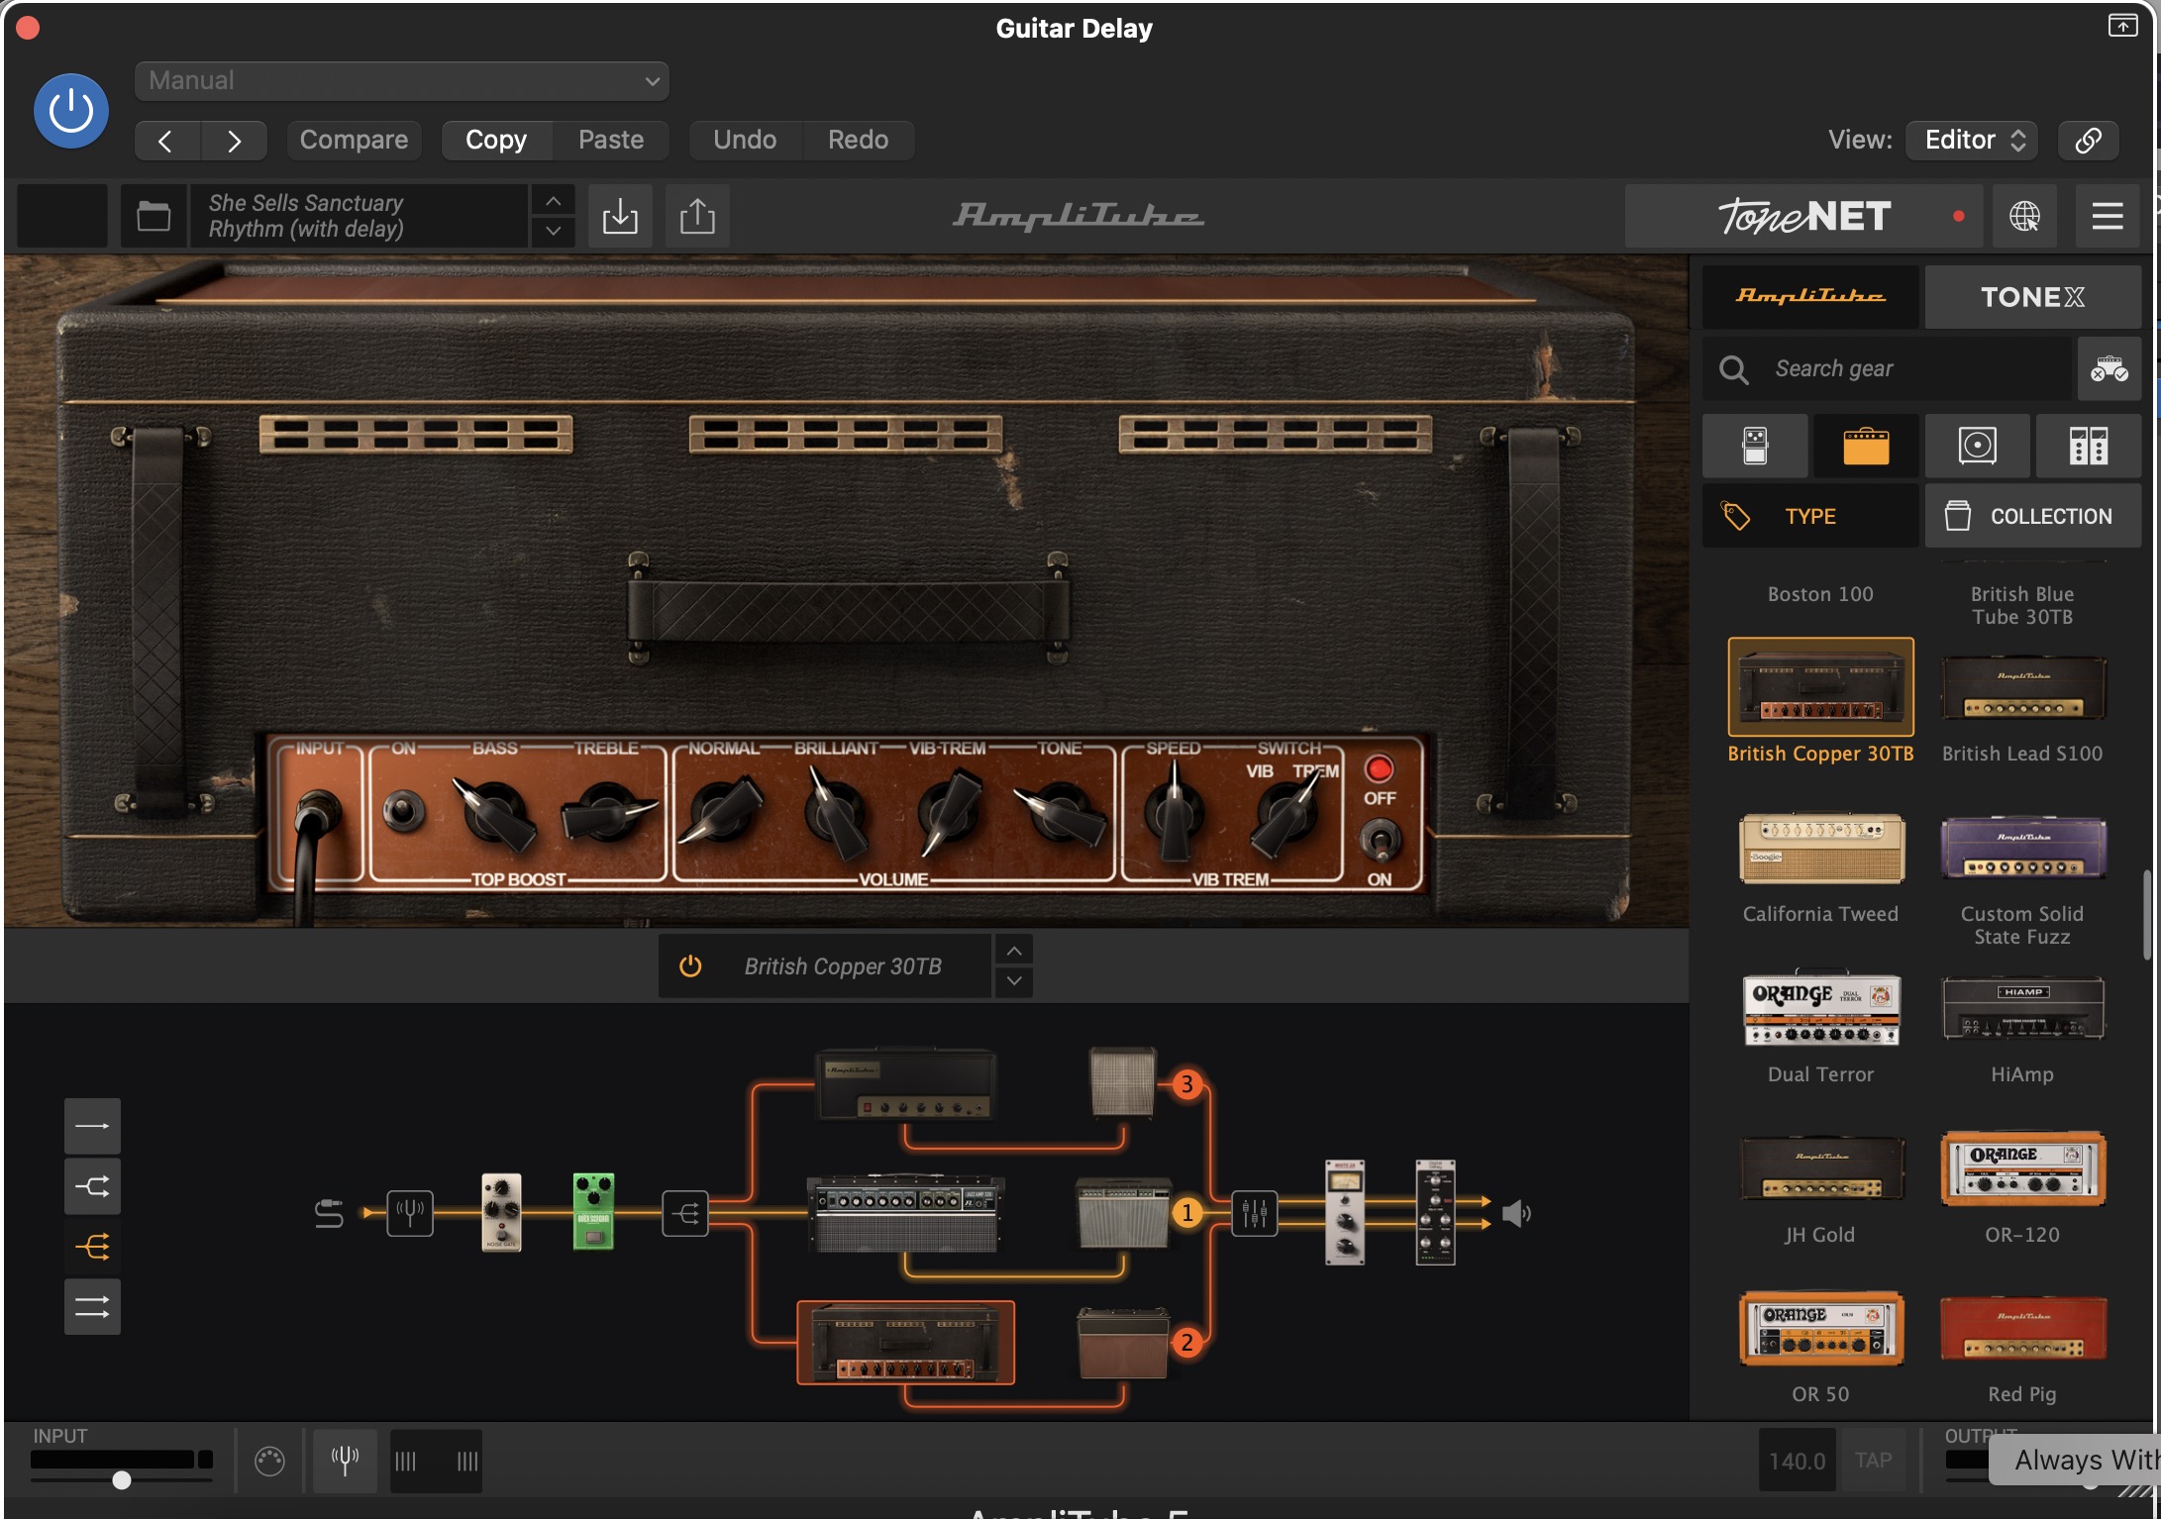The height and width of the screenshot is (1519, 2161).
Task: Click the Redo button
Action: (x=858, y=140)
